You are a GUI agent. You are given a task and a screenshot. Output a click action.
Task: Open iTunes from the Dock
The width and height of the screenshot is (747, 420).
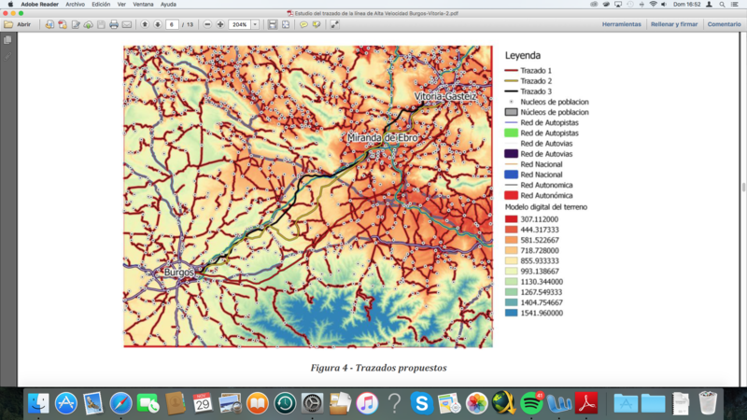point(367,403)
